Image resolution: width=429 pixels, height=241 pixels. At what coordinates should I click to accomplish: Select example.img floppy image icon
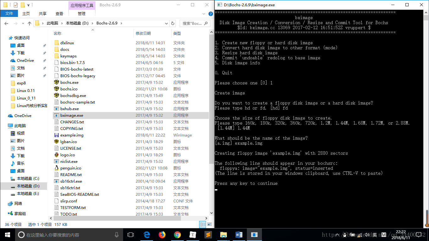(57, 135)
